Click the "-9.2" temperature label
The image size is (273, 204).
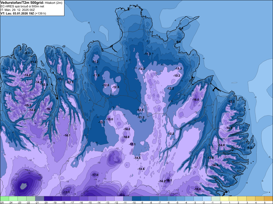tap(249, 148)
